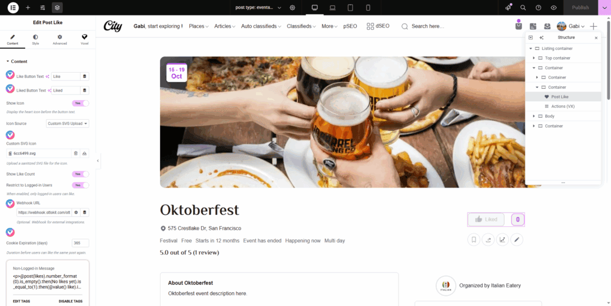The image size is (611, 306).
Task: Open the Publish options arrow
Action: pos(604,7)
